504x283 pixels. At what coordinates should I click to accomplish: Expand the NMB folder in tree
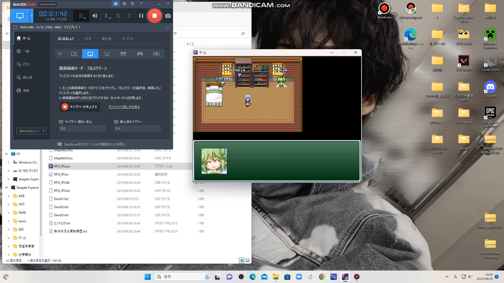click(9, 213)
